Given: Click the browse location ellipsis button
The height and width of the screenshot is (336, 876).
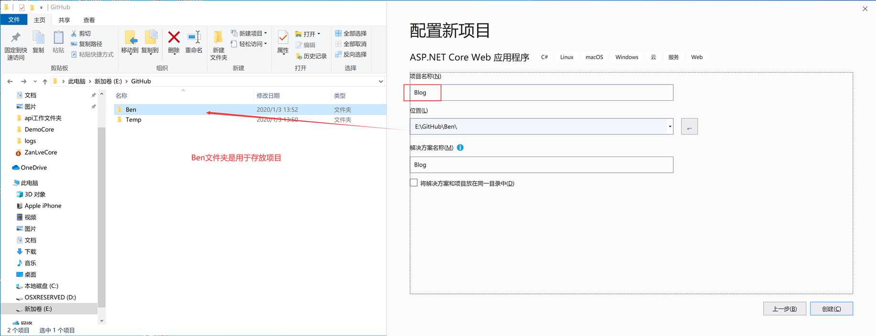Looking at the screenshot, I should tap(689, 126).
